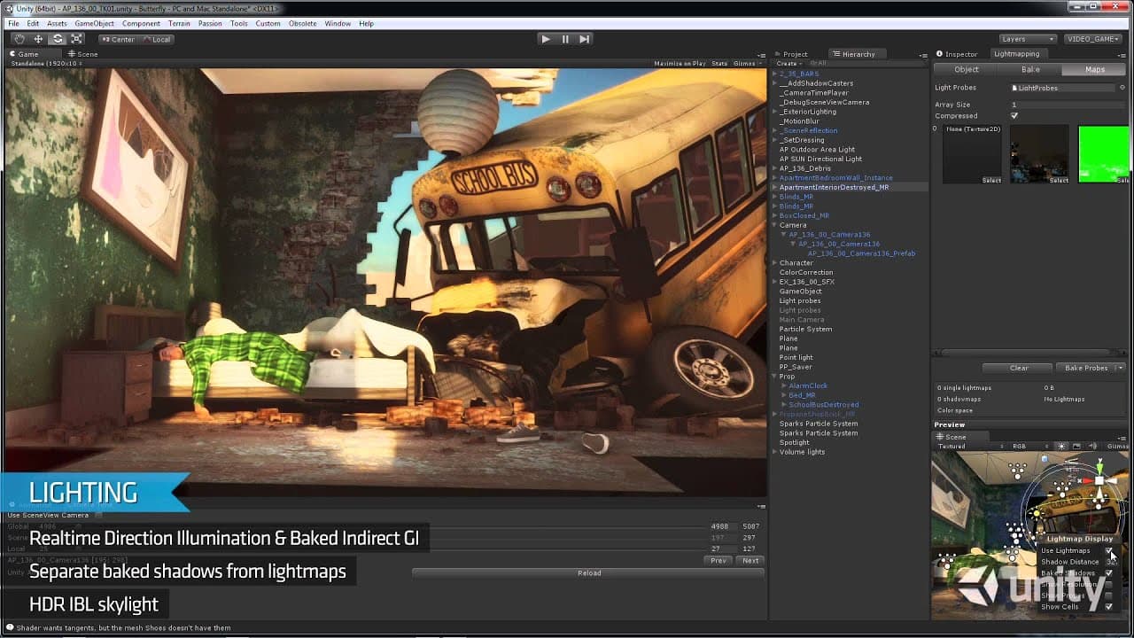
Task: Expand the Character hierarchy item
Action: (774, 263)
